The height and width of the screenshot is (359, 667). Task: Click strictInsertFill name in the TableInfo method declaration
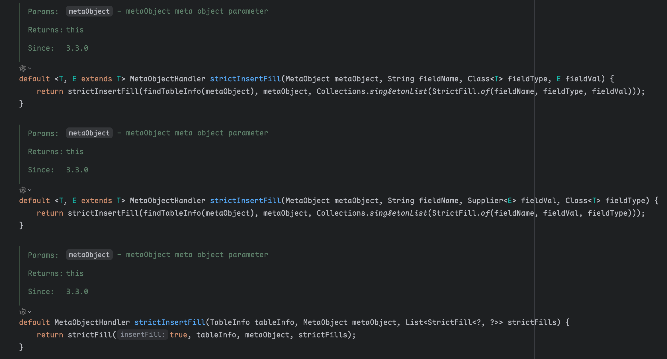coord(170,323)
